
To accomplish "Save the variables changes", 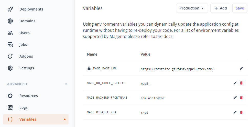I will point(240,8).
